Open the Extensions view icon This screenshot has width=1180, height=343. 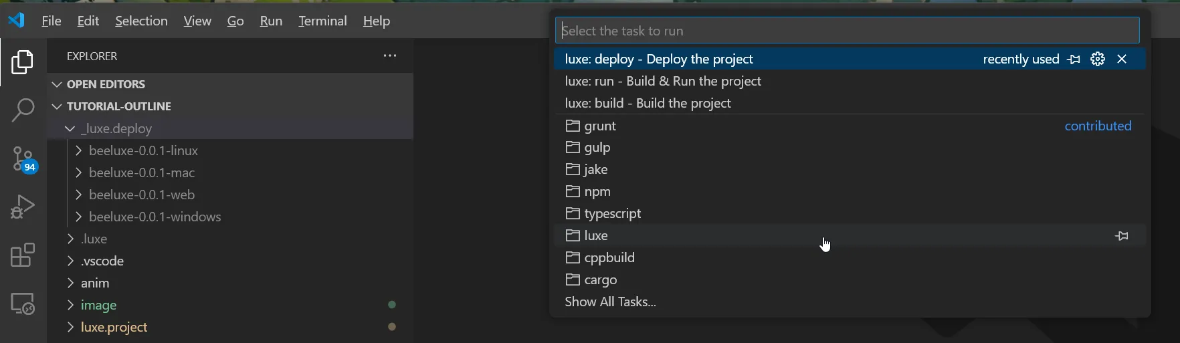click(23, 255)
